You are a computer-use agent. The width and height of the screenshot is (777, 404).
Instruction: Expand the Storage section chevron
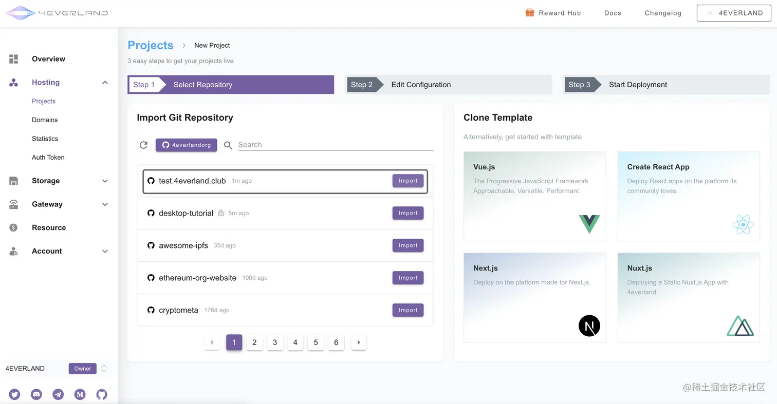105,181
